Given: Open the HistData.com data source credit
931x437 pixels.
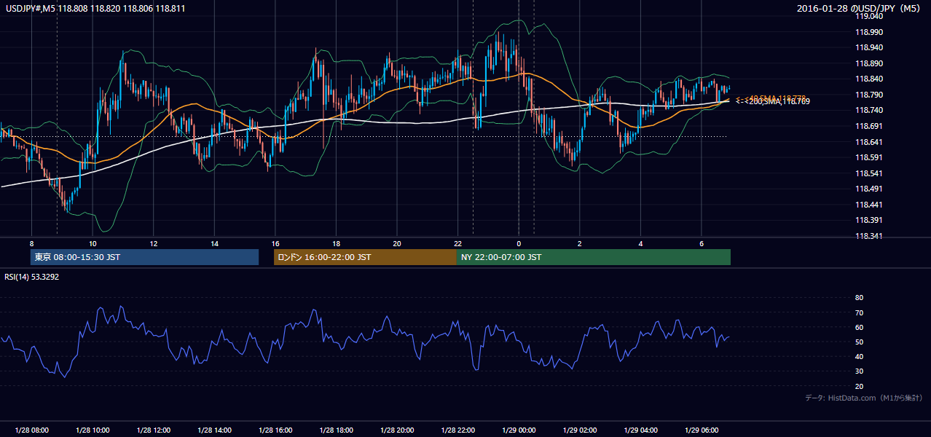Looking at the screenshot, I should (864, 398).
